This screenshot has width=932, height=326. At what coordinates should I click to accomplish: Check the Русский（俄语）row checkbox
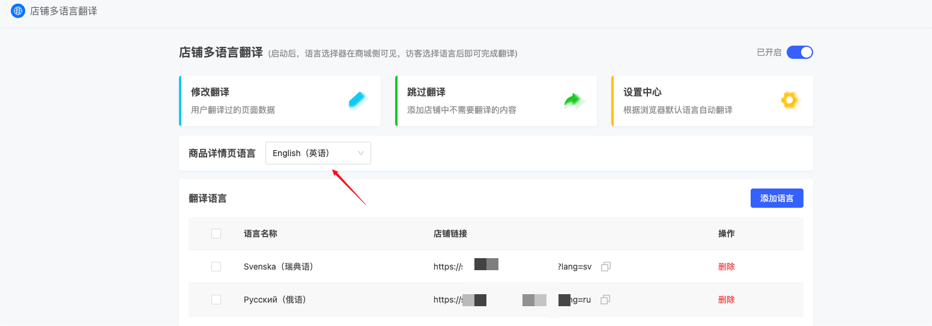[x=216, y=300]
